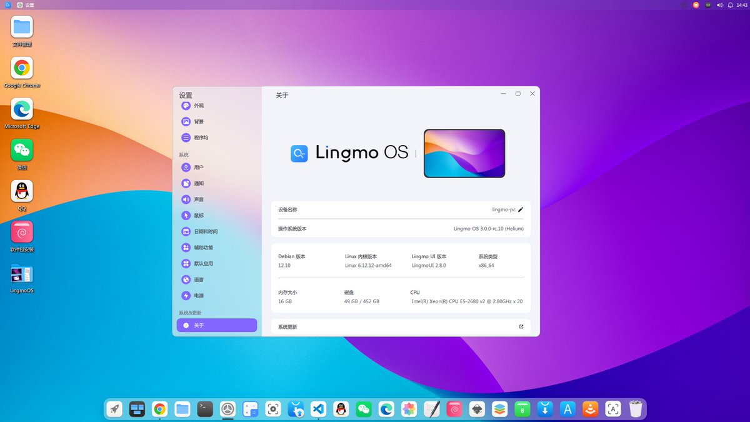Open the screenshot tool in dock

pyautogui.click(x=272, y=409)
